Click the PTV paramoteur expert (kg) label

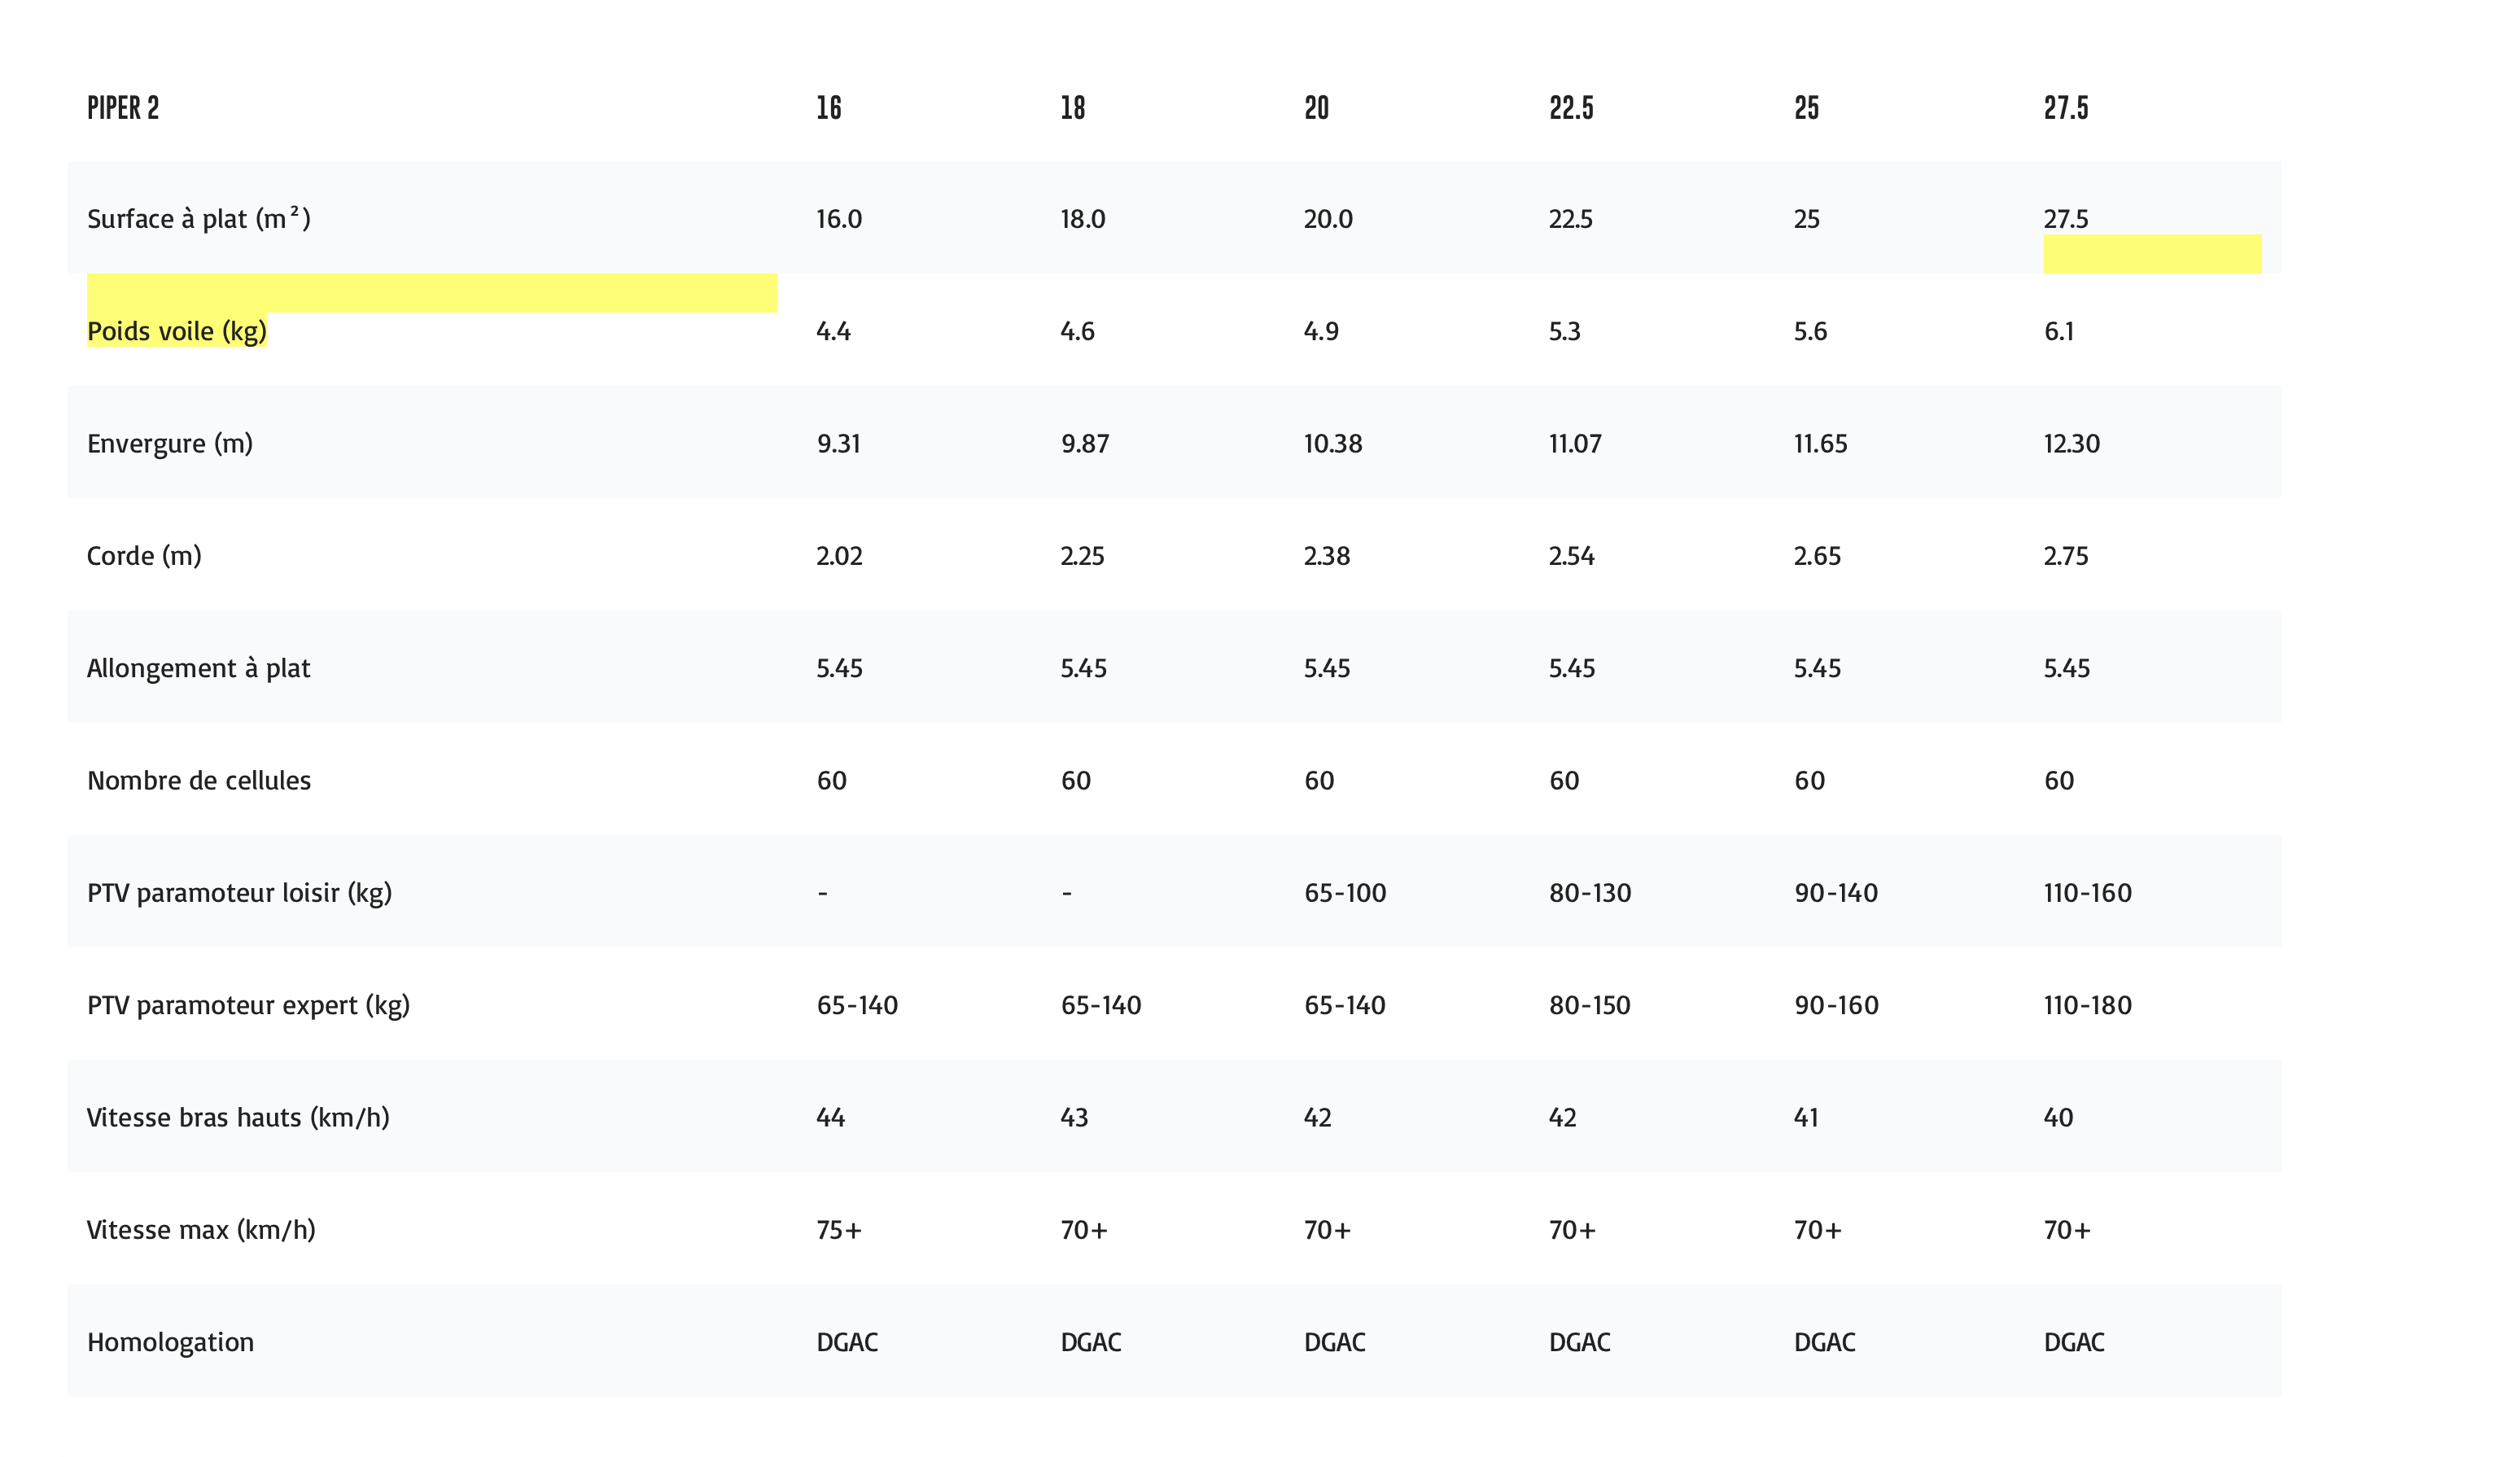coord(248,1005)
